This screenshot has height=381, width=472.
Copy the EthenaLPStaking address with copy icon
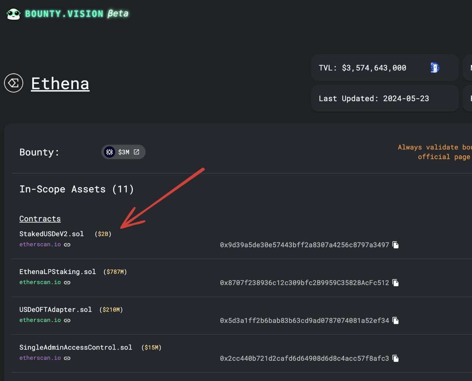point(396,283)
